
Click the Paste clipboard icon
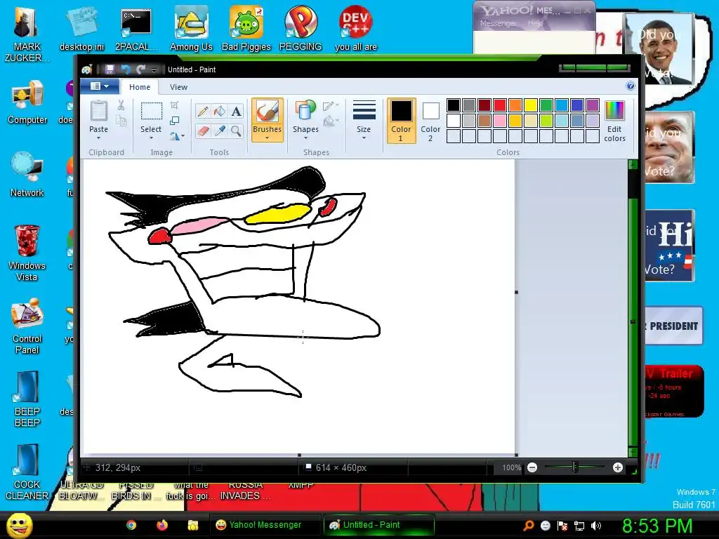(x=98, y=110)
